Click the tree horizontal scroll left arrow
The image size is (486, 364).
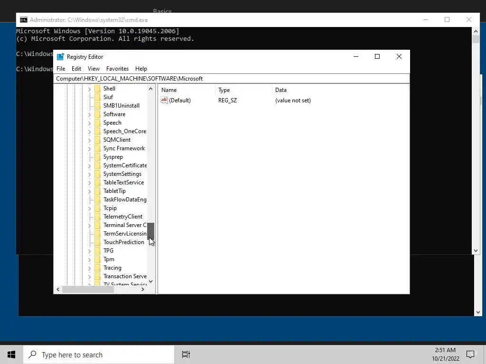(58, 290)
